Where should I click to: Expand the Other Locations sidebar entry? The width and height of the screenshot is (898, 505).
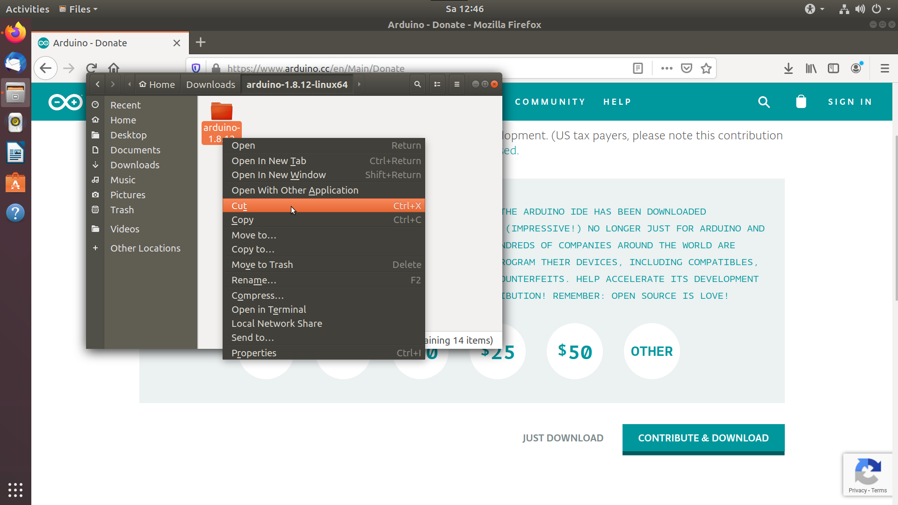click(95, 248)
